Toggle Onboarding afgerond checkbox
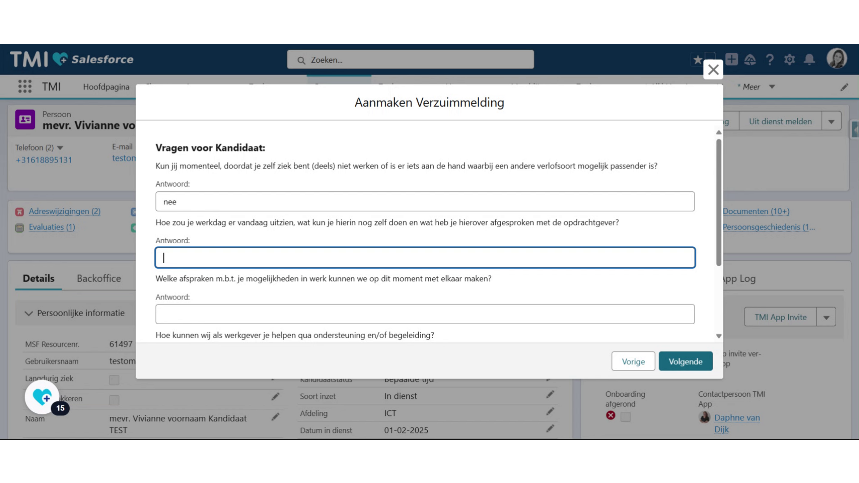Viewport: 859px width, 483px height. coord(625,417)
